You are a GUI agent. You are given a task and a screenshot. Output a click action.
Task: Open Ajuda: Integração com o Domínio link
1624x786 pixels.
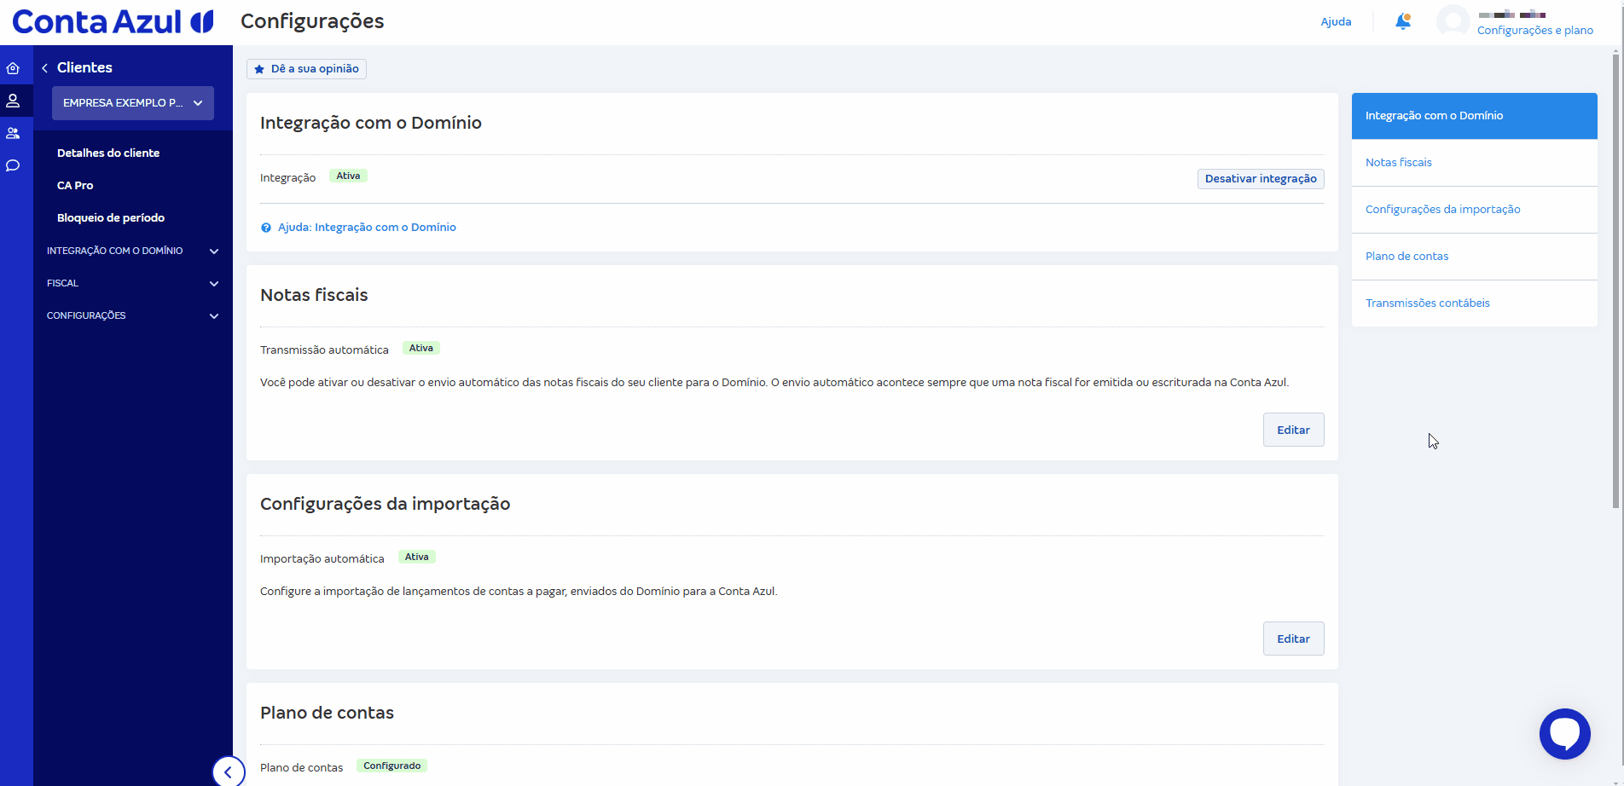click(x=367, y=228)
